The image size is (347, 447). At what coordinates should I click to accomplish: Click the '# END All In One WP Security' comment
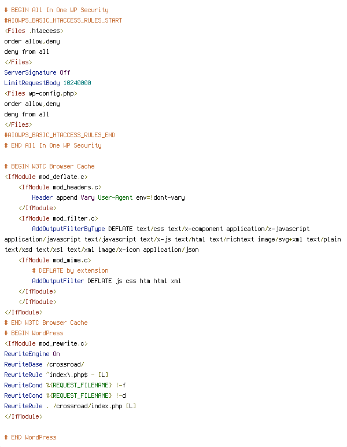tap(53, 146)
